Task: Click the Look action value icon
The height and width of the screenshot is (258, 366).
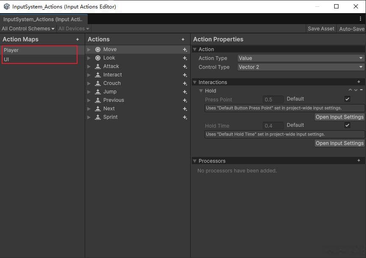Action: (98, 58)
